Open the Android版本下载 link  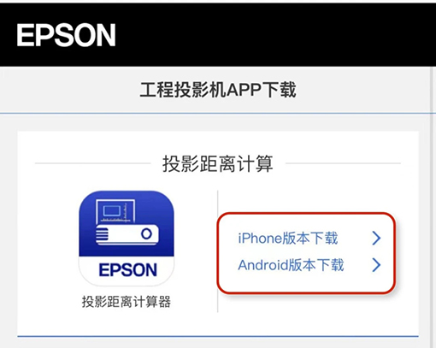291,265
